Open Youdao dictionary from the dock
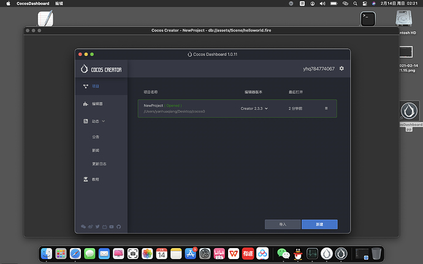The height and width of the screenshot is (264, 423). tap(248, 254)
